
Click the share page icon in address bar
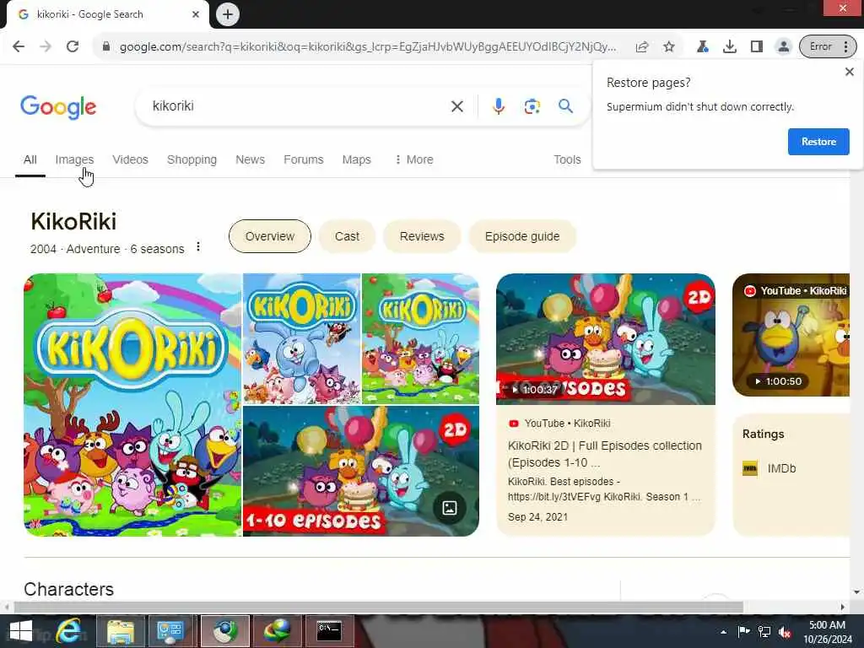(x=642, y=47)
